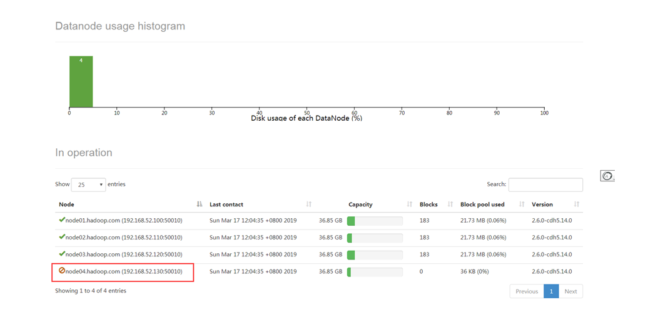Click the Datanode usage histogram heading
This screenshot has width=653, height=322.
point(120,26)
